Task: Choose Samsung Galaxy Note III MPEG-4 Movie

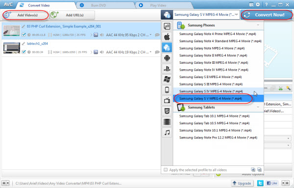Action: [x=218, y=62]
